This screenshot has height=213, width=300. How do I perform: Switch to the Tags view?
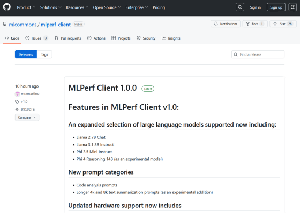click(44, 54)
